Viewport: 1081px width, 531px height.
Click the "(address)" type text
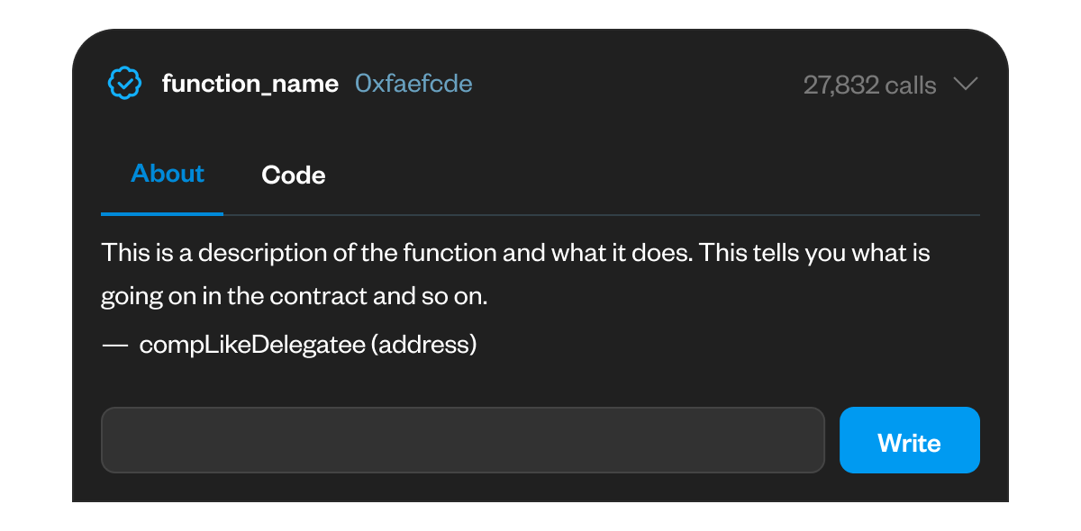pyautogui.click(x=423, y=344)
